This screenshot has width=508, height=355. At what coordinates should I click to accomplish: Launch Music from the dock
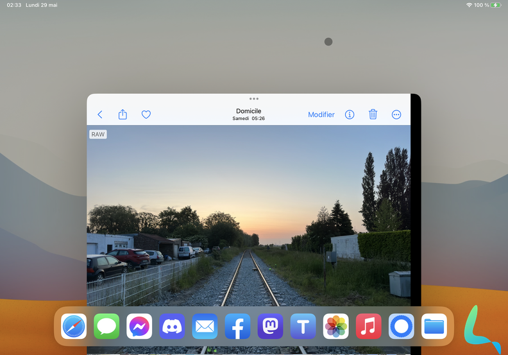pos(369,326)
